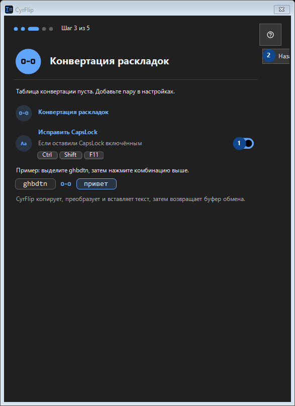Click the Шаг 3 из 5 label
Screen dimensions: 295x406
75,28
